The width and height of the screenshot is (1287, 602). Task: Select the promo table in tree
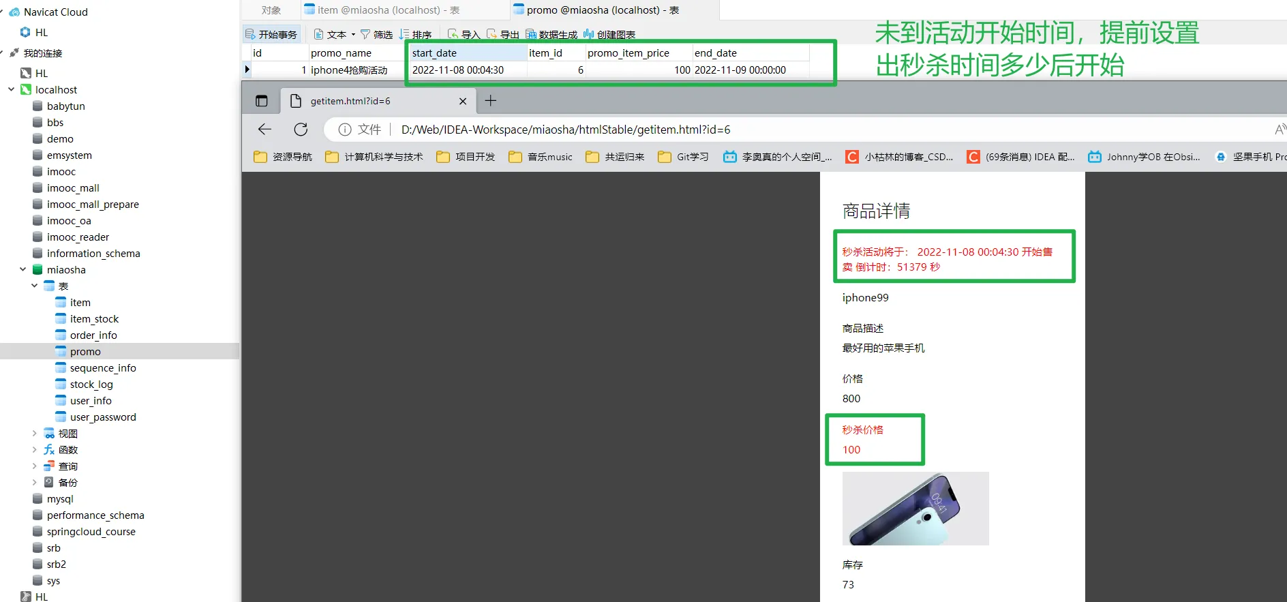[x=85, y=352]
